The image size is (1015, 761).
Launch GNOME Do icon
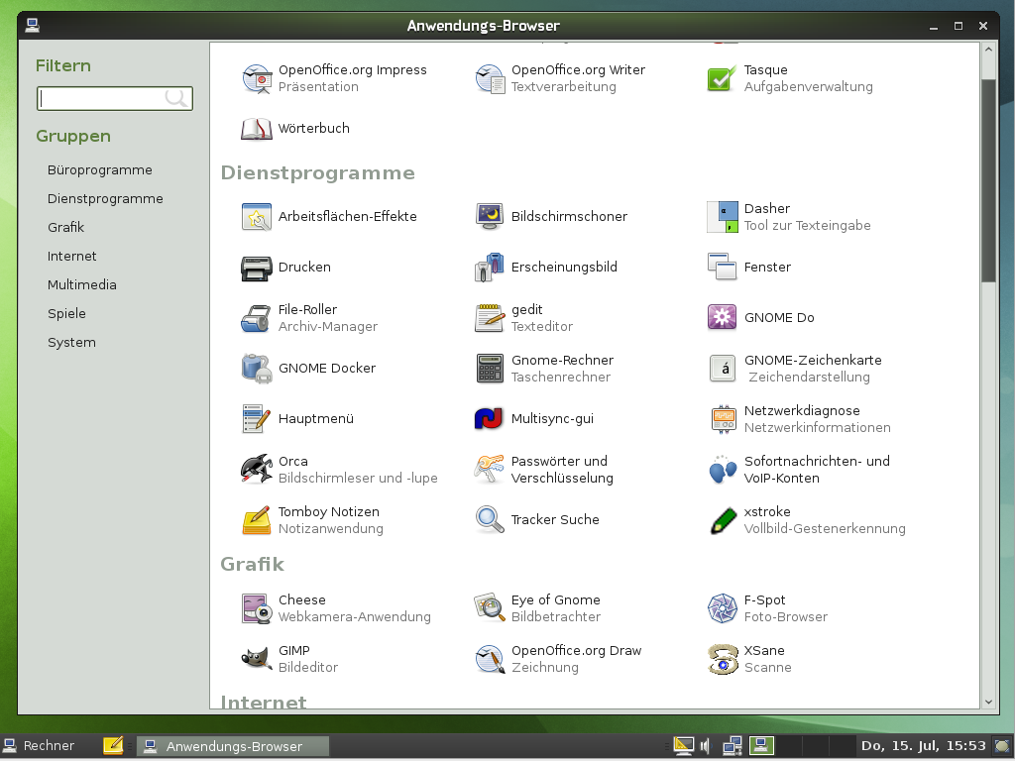pyautogui.click(x=723, y=318)
